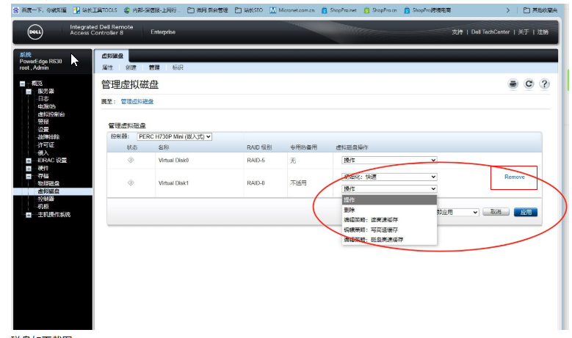Click the Dell logo in header

point(35,32)
